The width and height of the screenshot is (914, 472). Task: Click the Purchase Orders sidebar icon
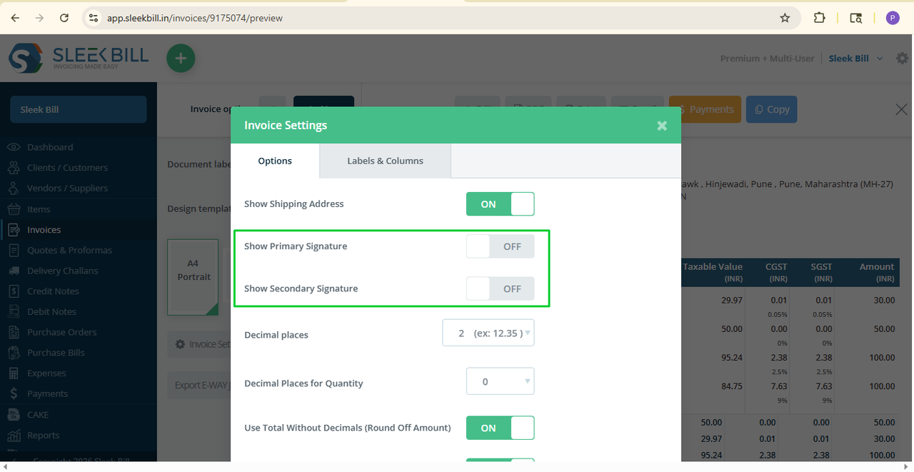click(14, 332)
